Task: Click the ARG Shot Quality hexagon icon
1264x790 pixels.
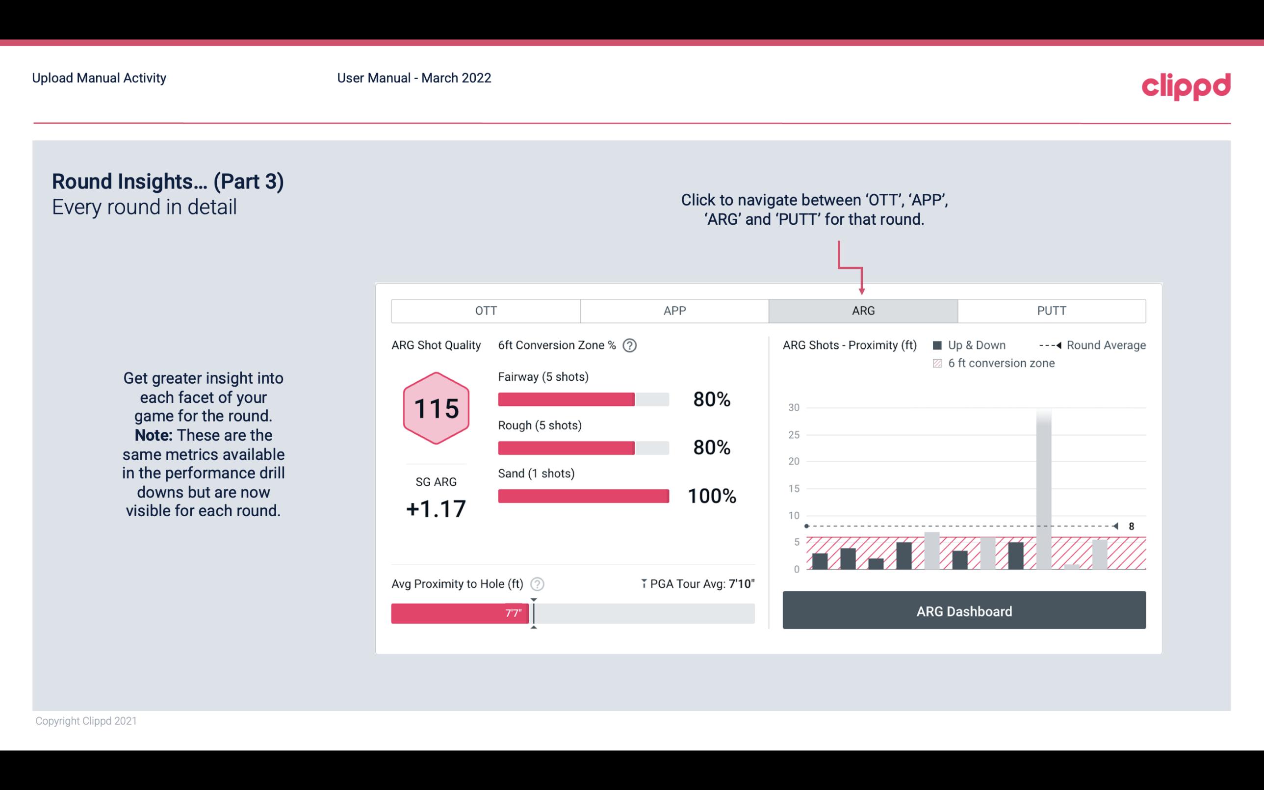Action: pyautogui.click(x=436, y=409)
